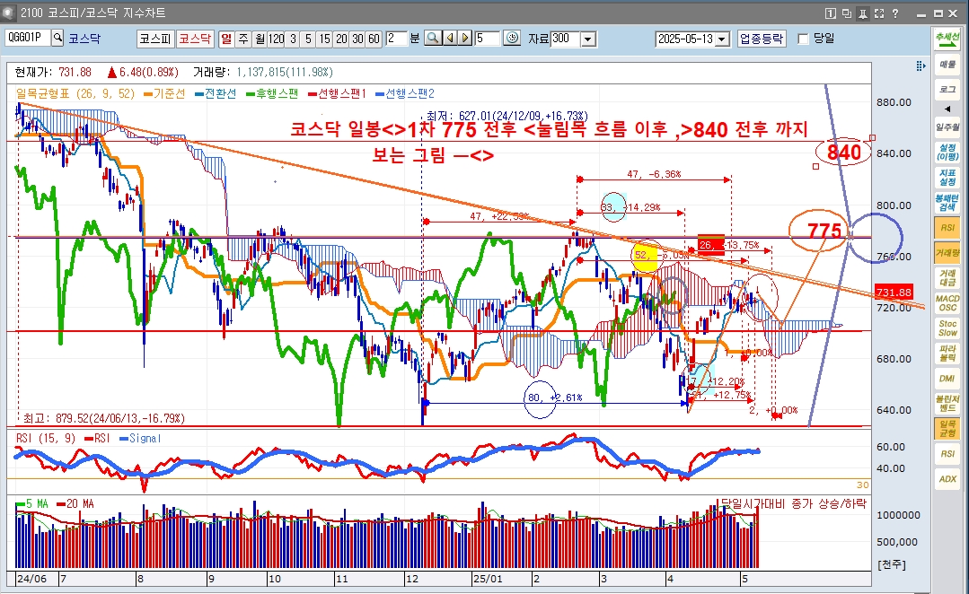Toggle RSI button just above ADX
The image size is (969, 594).
tap(947, 454)
